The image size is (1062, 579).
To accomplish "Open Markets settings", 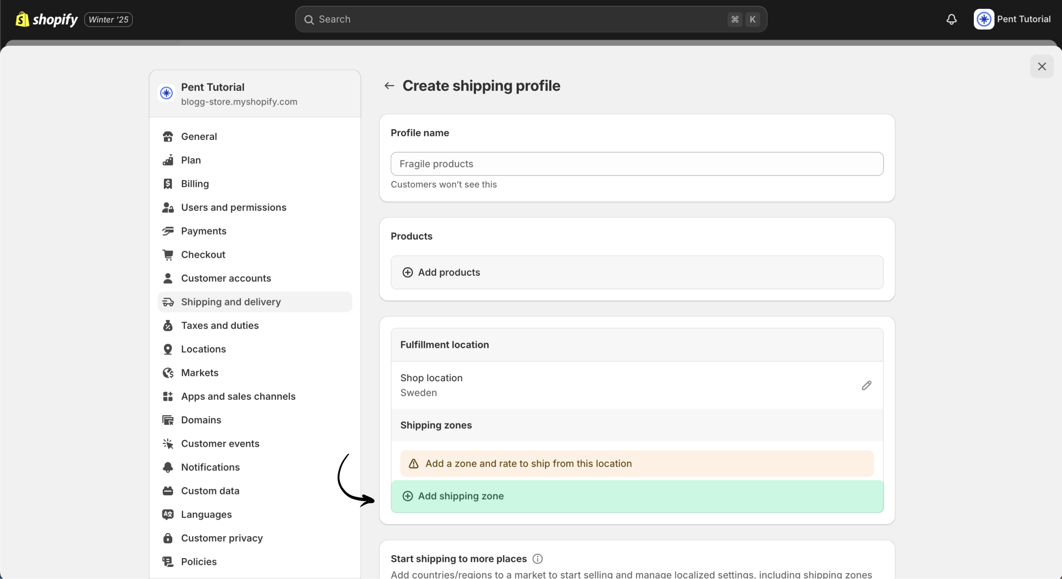I will (255, 373).
